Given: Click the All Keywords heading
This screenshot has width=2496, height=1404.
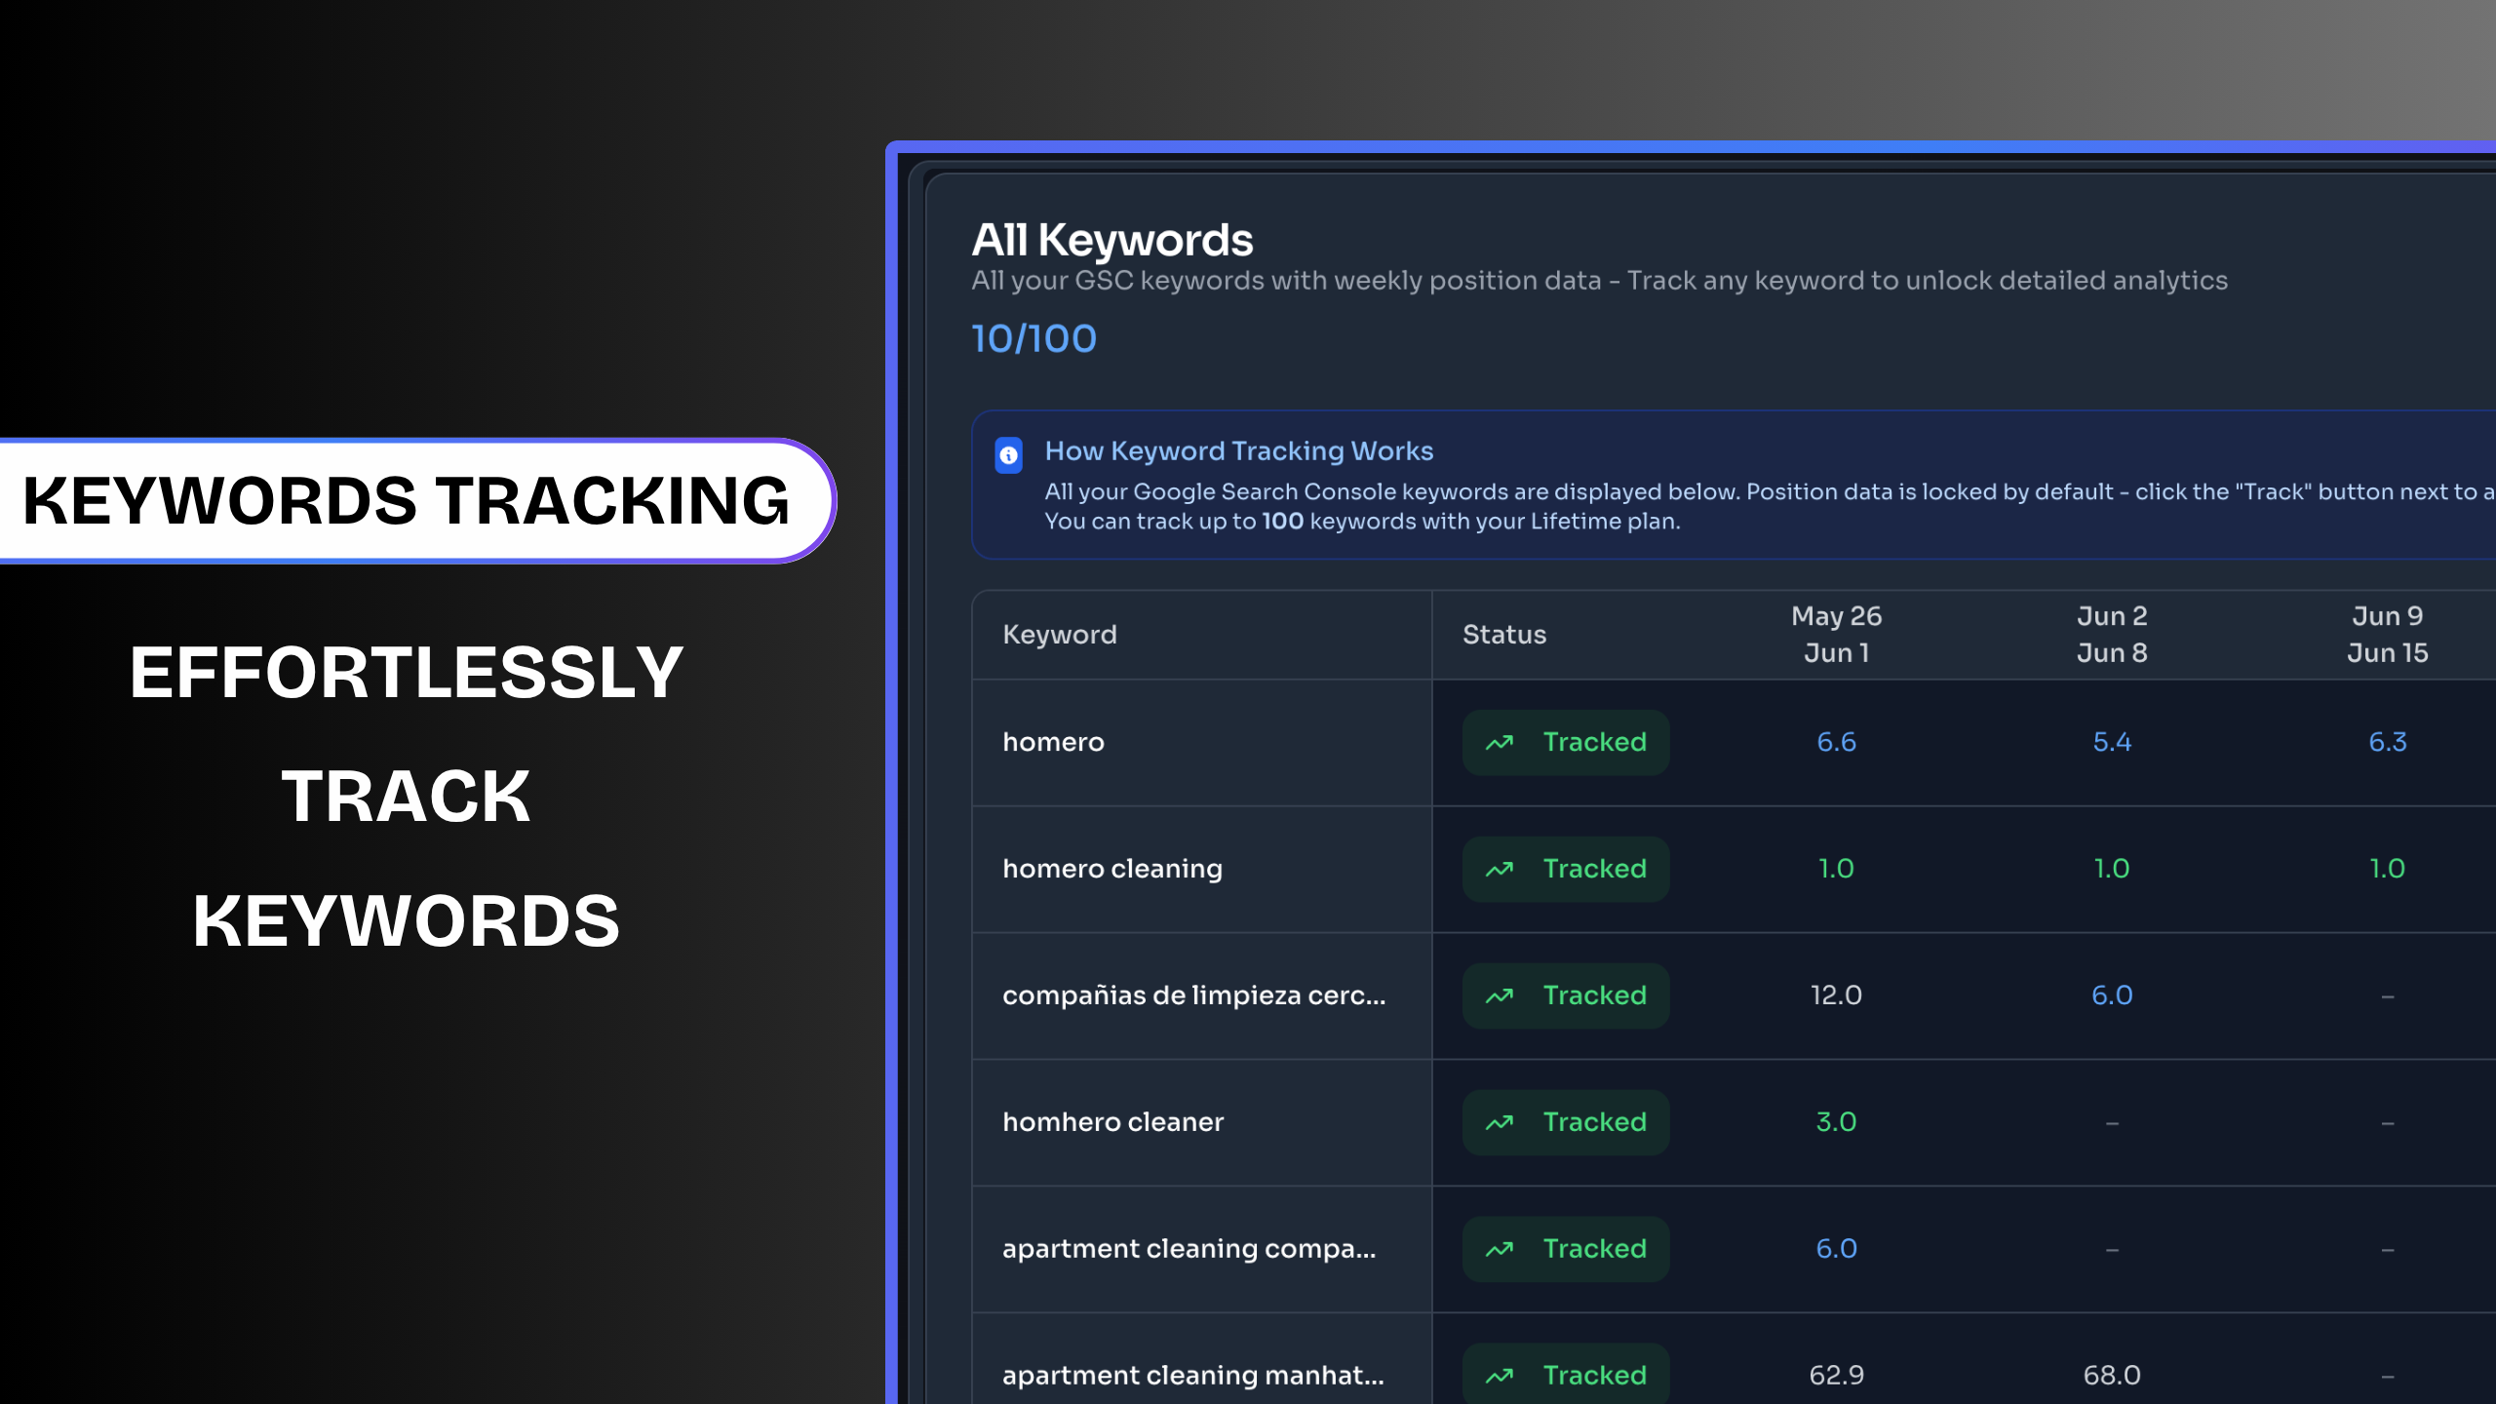Looking at the screenshot, I should (x=1111, y=240).
